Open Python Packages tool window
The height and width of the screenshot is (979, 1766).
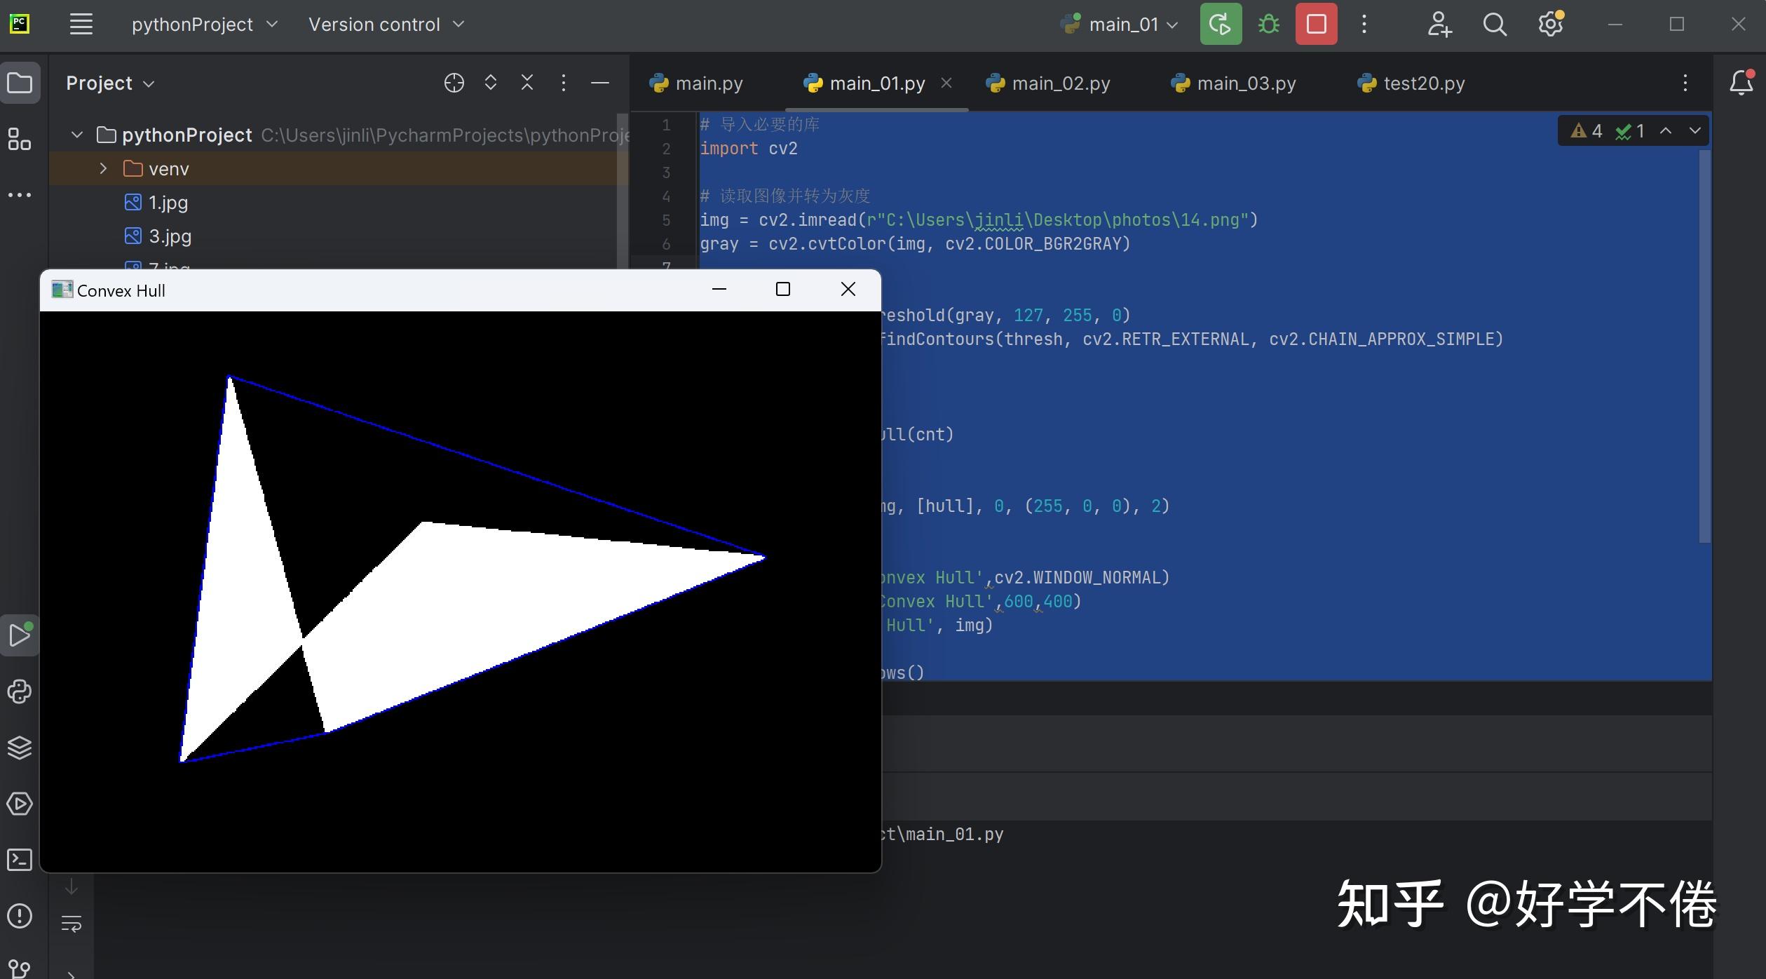pos(20,748)
